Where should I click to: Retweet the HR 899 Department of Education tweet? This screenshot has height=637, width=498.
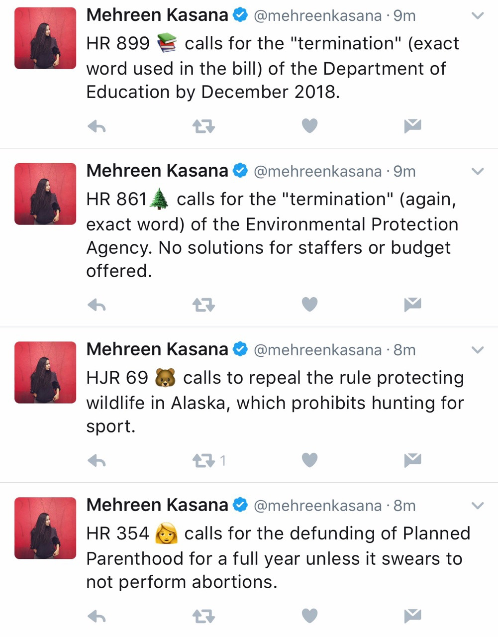[x=203, y=127]
